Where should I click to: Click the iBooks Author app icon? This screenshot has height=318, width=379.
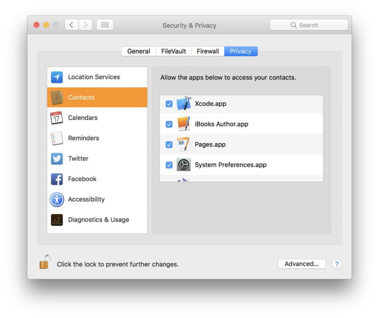[x=184, y=124]
